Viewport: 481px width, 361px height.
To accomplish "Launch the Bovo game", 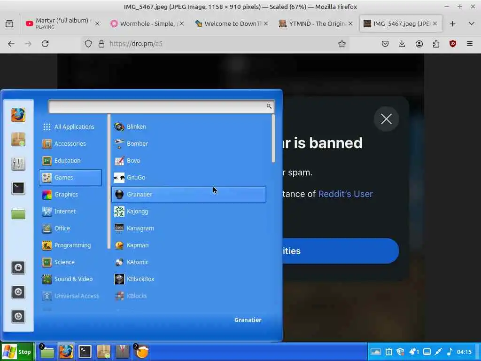I will (x=189, y=161).
